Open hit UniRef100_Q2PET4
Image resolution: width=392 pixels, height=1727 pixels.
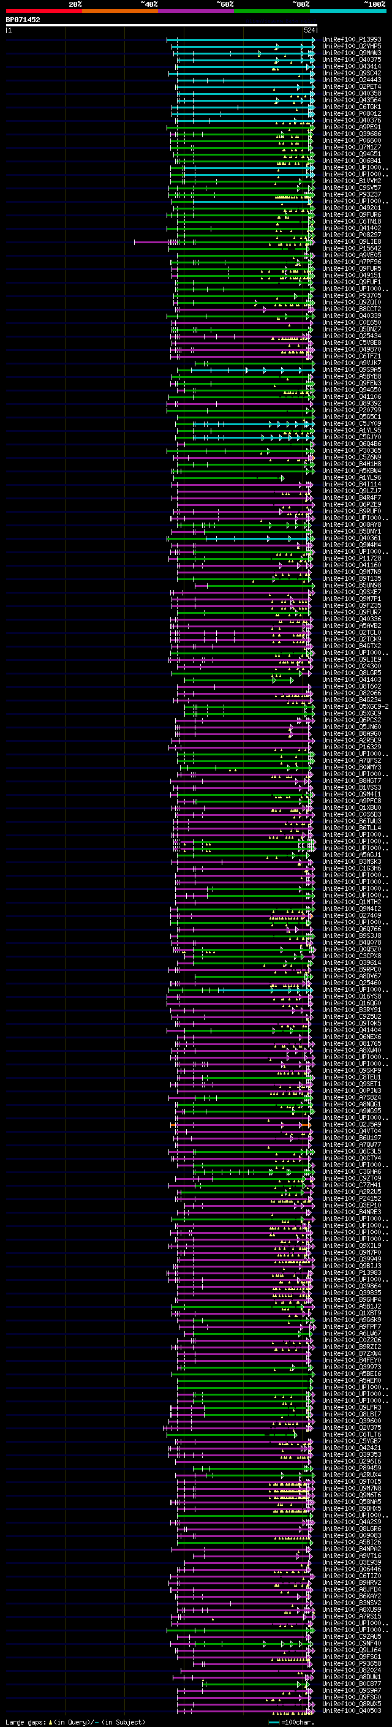click(352, 86)
